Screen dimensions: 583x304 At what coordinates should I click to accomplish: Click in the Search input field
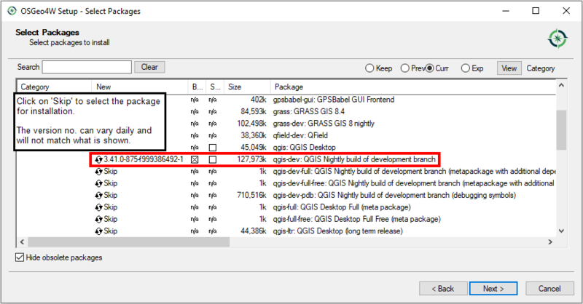[87, 67]
